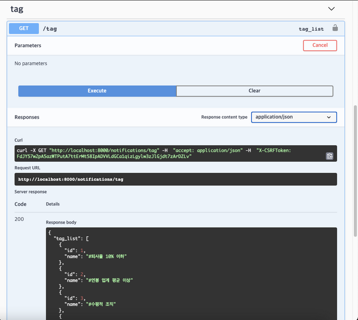This screenshot has width=358, height=320.
Task: Click the Request URL code box
Action: coord(176,179)
